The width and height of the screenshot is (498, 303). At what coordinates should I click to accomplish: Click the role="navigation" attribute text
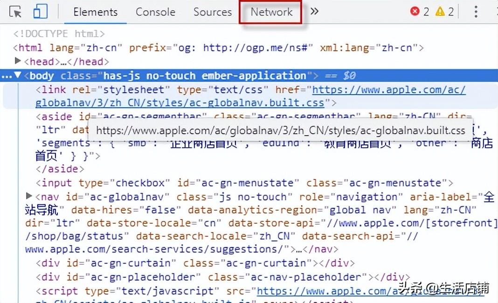[351, 197]
